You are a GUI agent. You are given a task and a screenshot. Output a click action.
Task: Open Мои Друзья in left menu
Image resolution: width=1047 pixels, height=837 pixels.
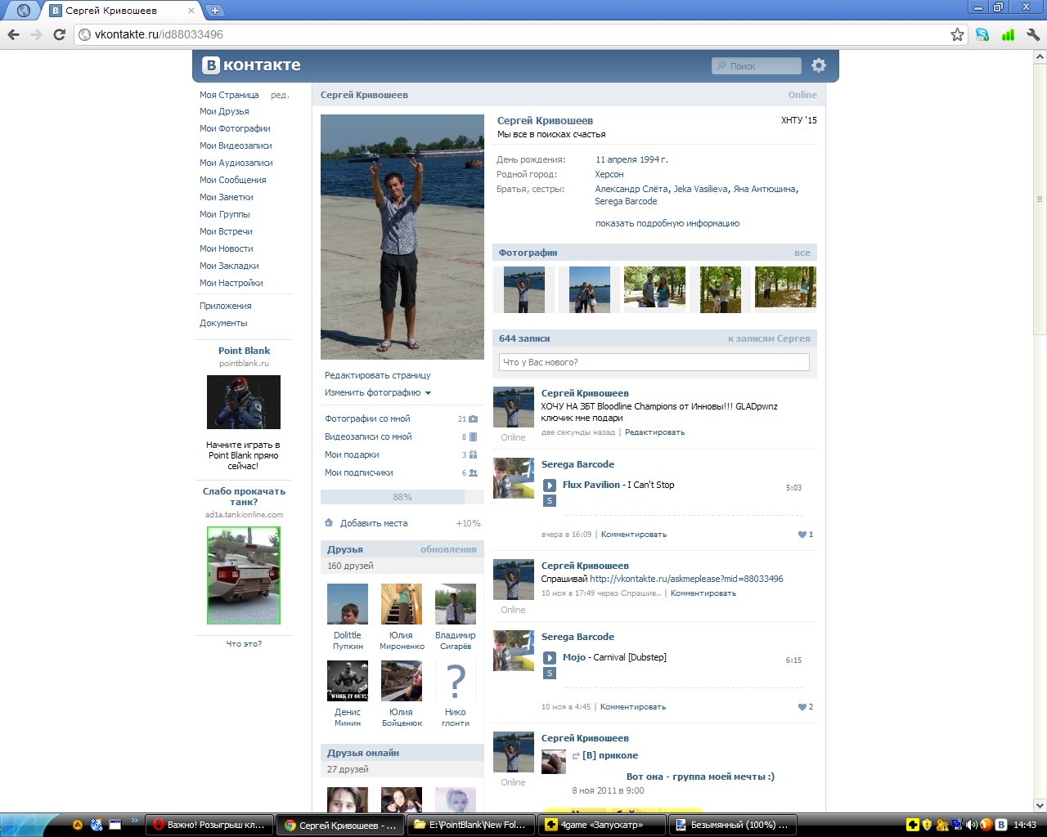point(224,112)
